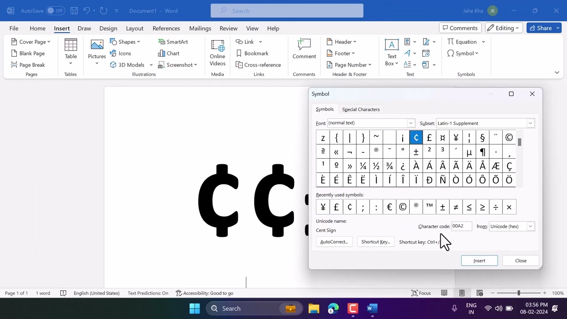Open the Table insert menu
The width and height of the screenshot is (567, 319).
pyautogui.click(x=71, y=52)
